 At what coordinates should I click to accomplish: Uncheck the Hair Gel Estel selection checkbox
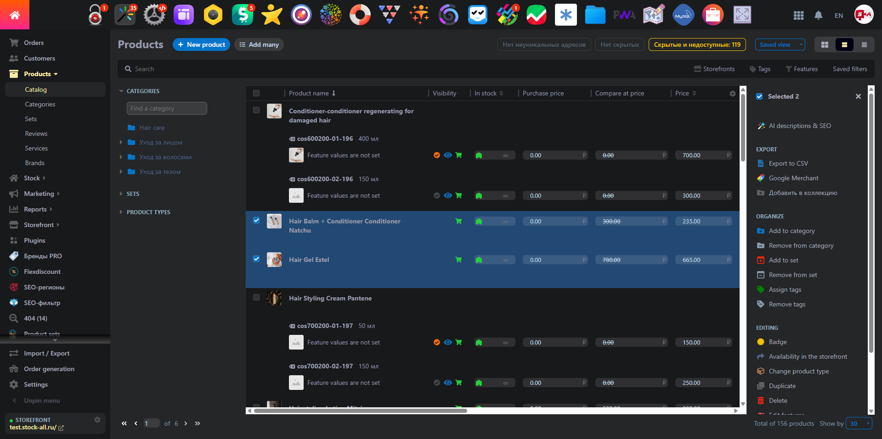[x=256, y=259]
